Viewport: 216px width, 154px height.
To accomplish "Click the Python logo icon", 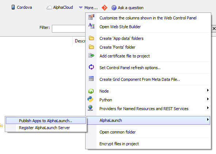I will tap(90, 99).
